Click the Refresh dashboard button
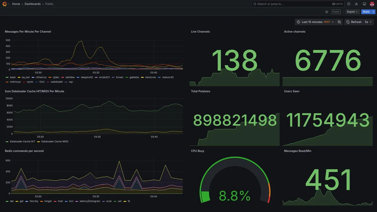The width and height of the screenshot is (377, 212). tap(354, 22)
